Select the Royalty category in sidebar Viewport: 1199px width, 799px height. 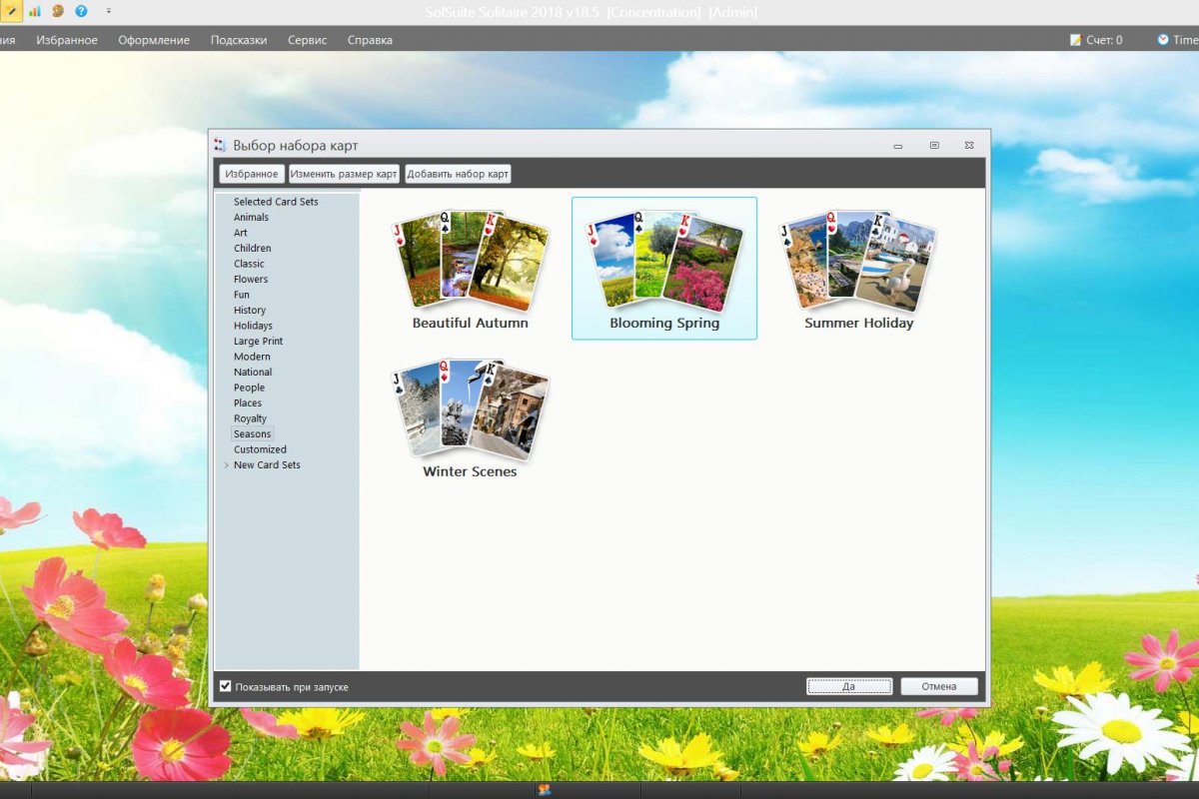pyautogui.click(x=250, y=418)
